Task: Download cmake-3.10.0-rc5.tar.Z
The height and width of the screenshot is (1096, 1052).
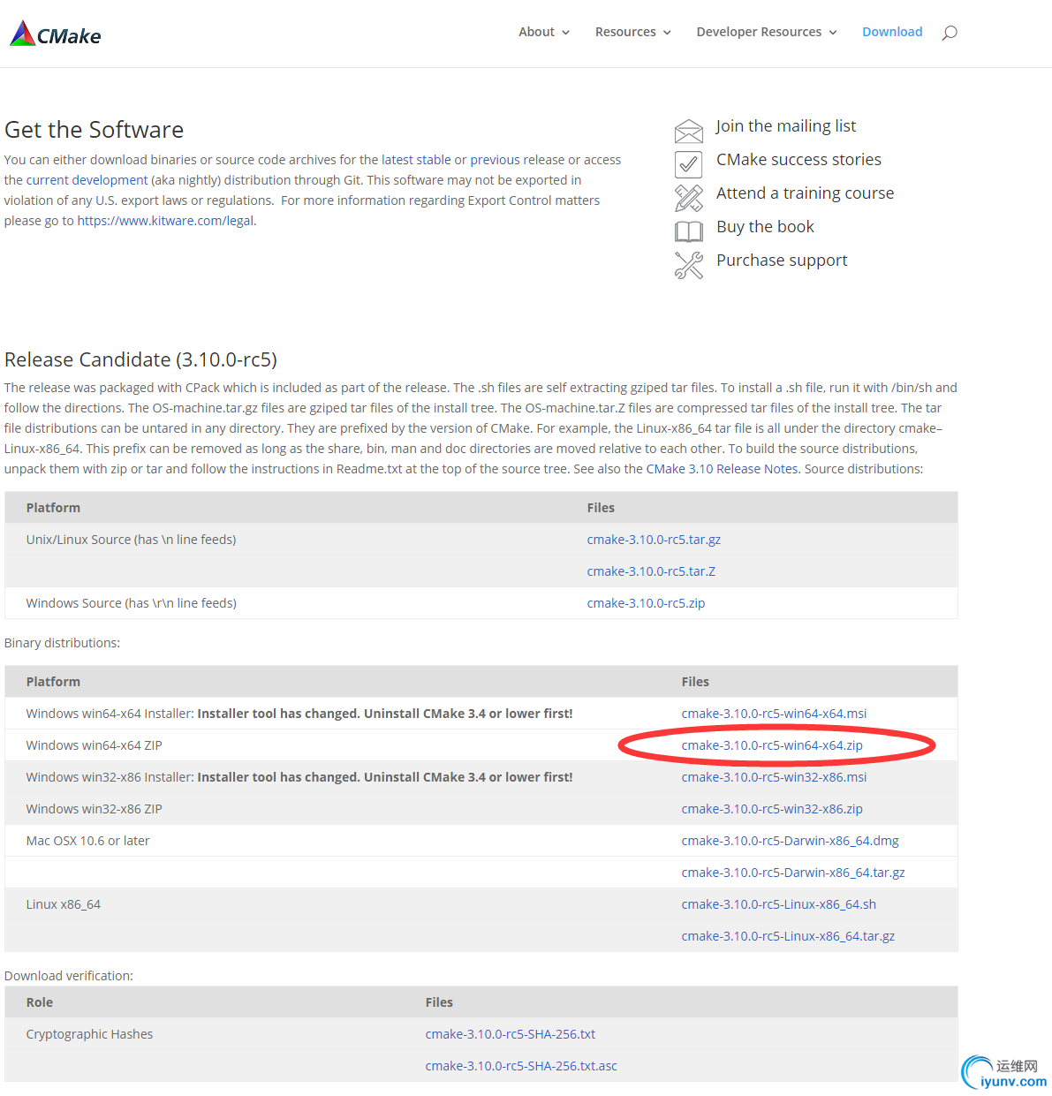Action: pyautogui.click(x=651, y=571)
